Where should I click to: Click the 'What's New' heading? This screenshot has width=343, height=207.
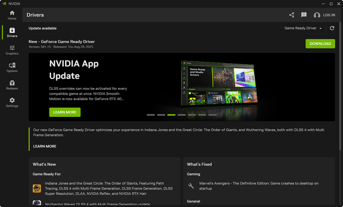click(x=44, y=164)
